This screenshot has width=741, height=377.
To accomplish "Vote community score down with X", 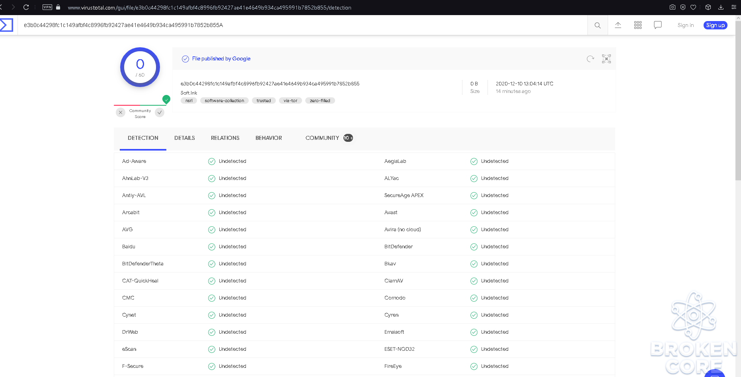I will [121, 112].
